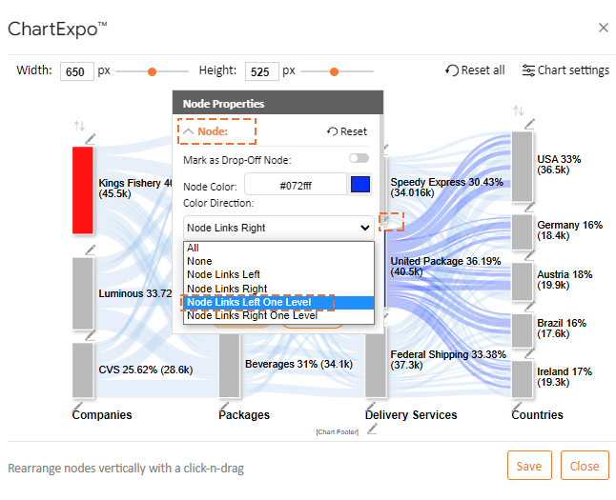616x500 pixels.
Task: Click the pencil icon above Austria node
Action: pos(529,255)
